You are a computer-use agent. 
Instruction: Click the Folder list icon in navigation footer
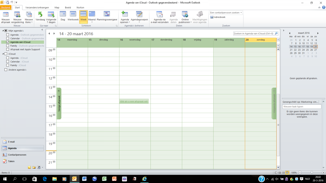click(34, 167)
